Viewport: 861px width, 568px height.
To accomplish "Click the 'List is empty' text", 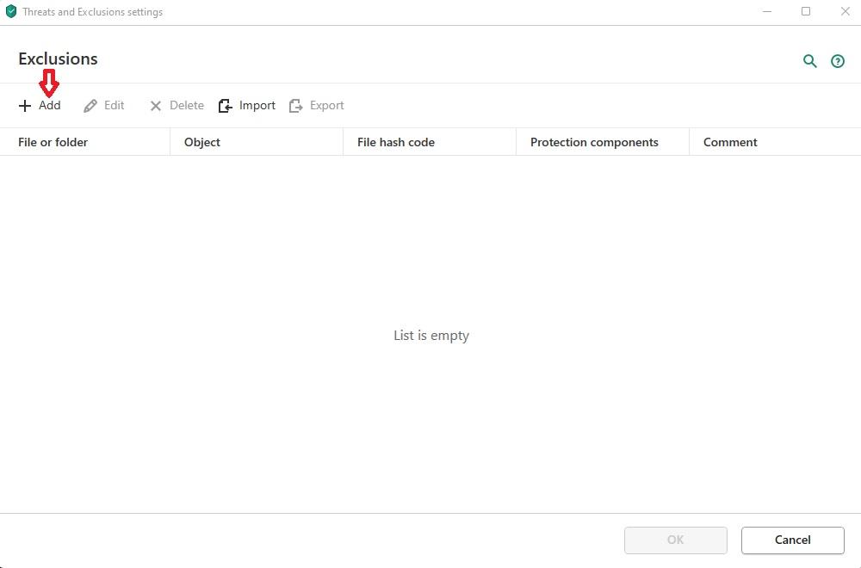I will pos(431,336).
